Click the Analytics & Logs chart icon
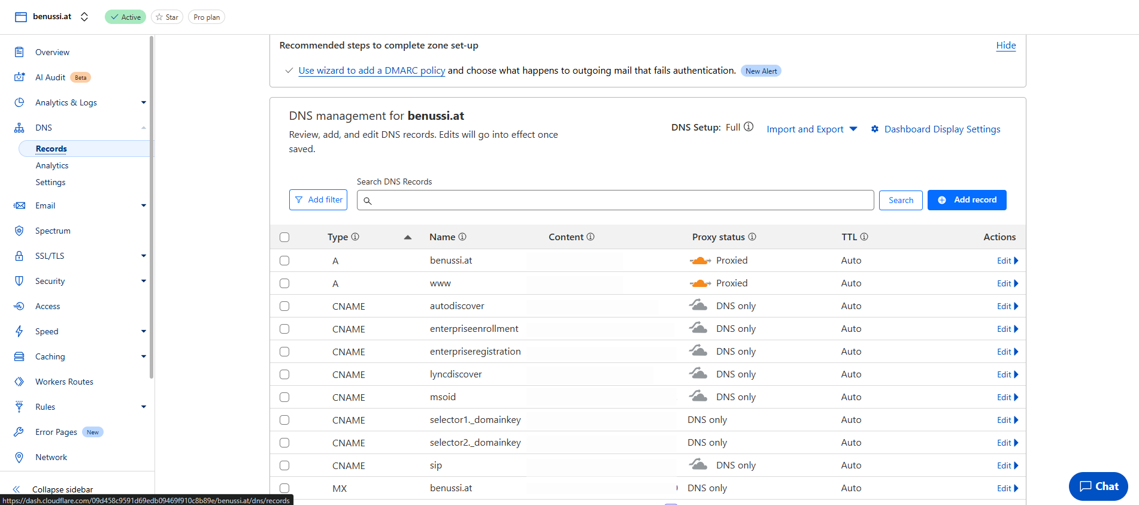Image resolution: width=1139 pixels, height=505 pixels. coord(19,102)
